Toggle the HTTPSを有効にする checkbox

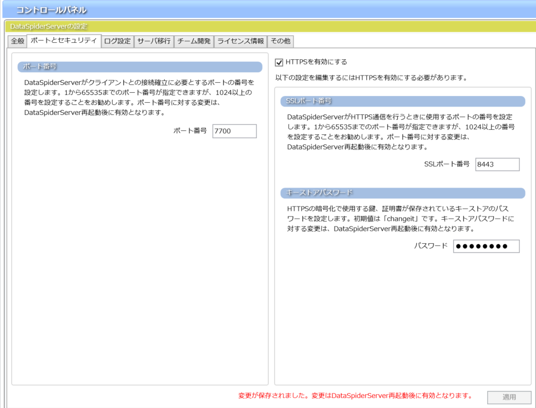point(279,62)
